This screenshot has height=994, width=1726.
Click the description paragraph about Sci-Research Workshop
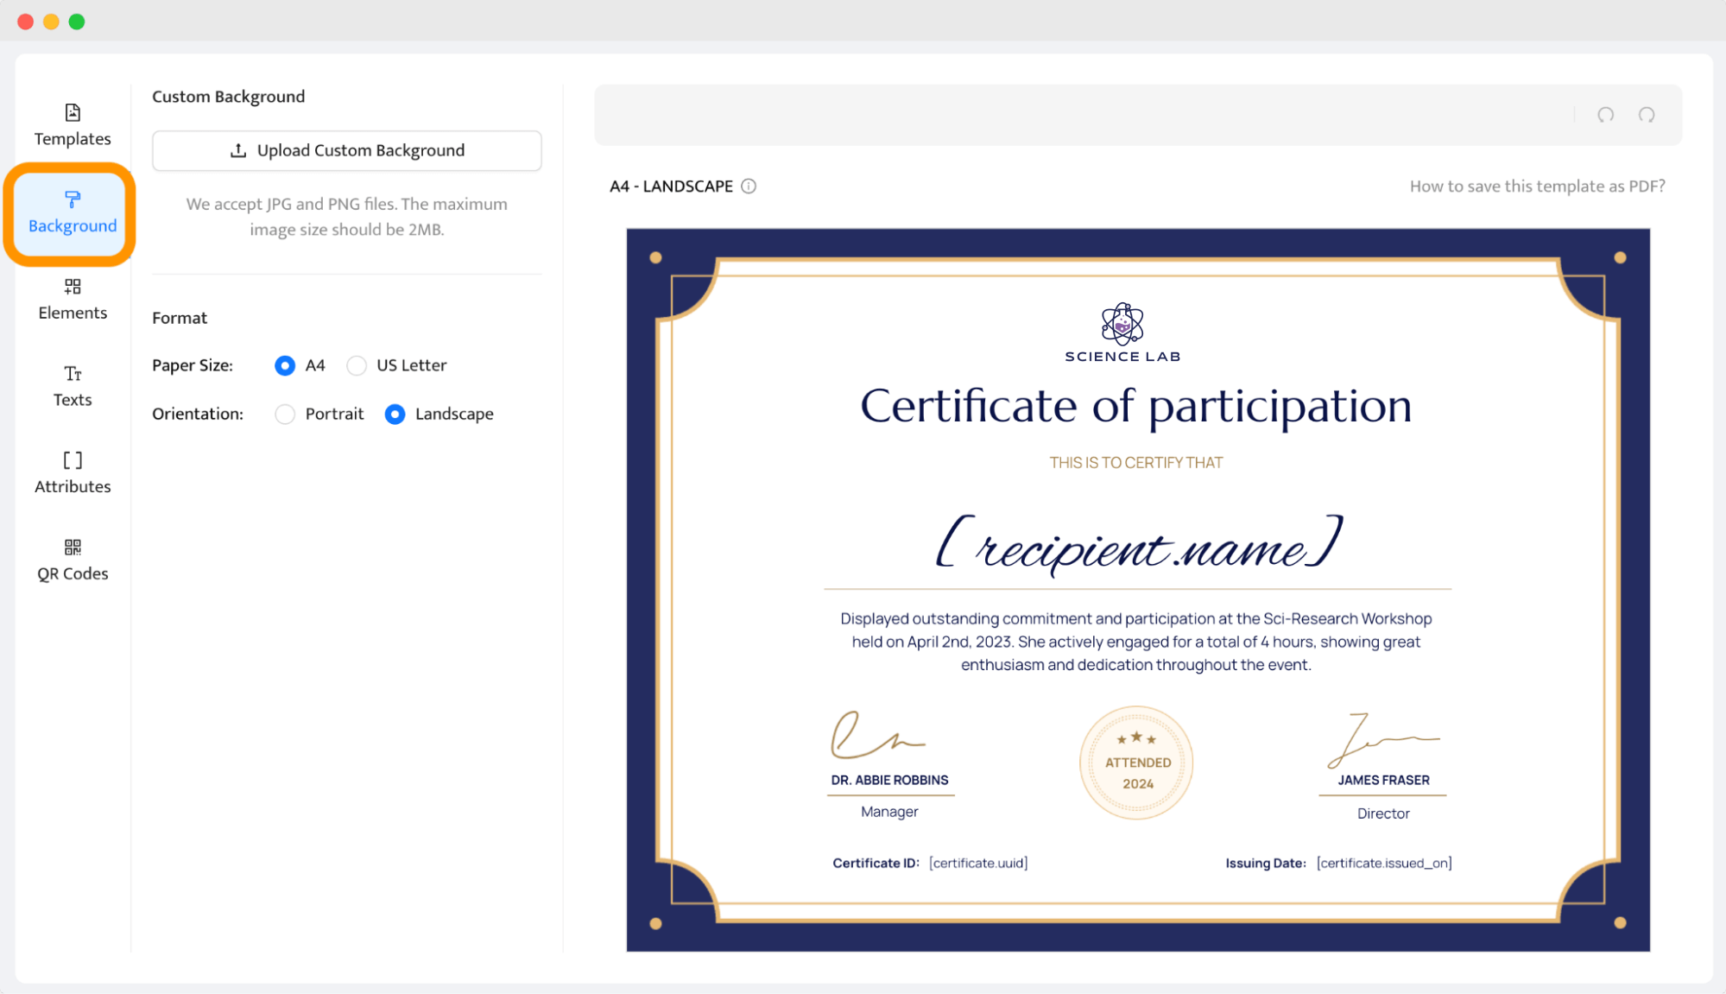pyautogui.click(x=1136, y=642)
